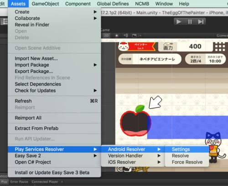
Task: Click the Step frame button
Action: (x=201, y=22)
